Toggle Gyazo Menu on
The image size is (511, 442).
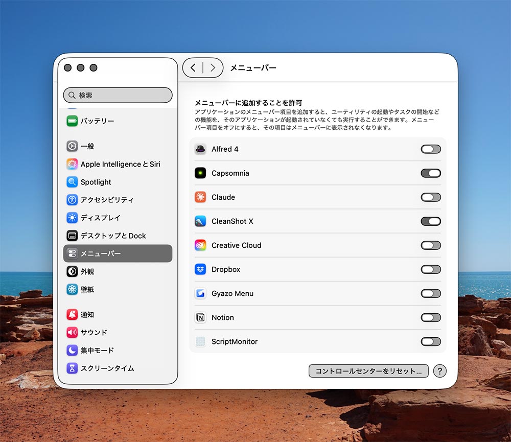[430, 293]
